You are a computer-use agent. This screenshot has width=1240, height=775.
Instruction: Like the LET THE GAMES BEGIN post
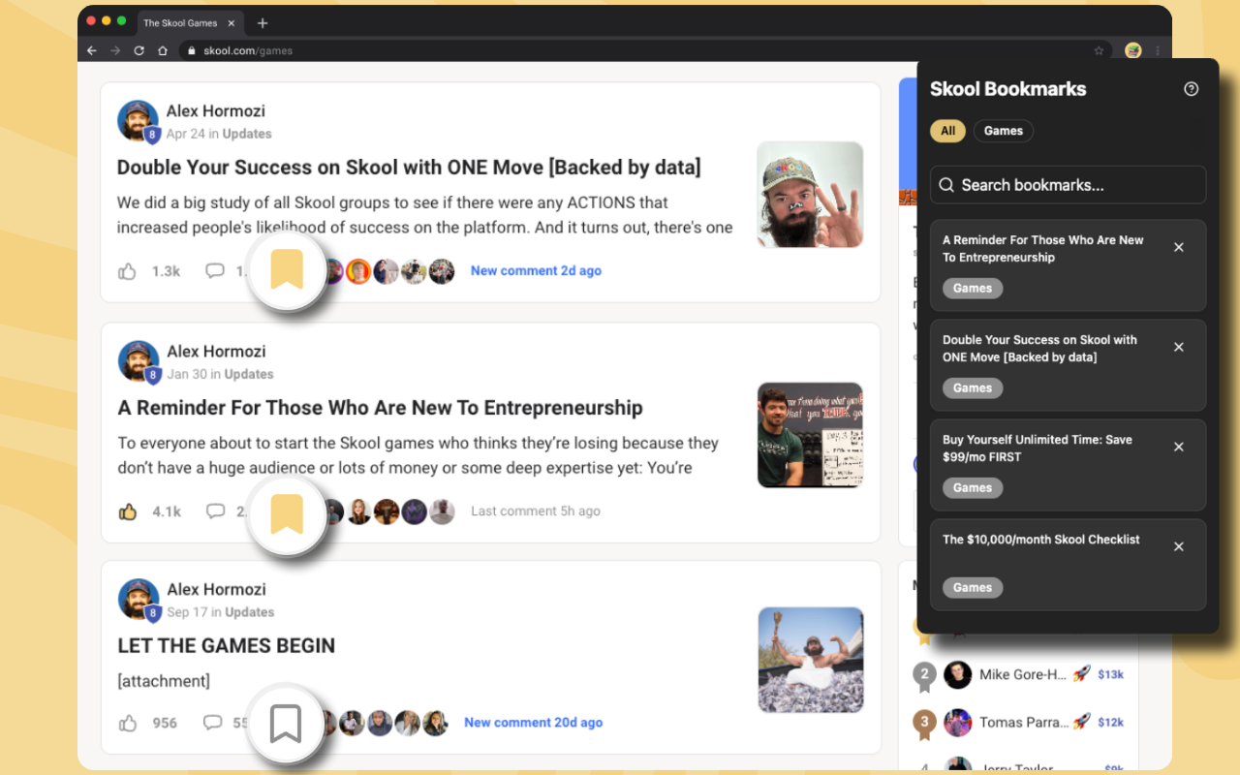[x=127, y=723]
